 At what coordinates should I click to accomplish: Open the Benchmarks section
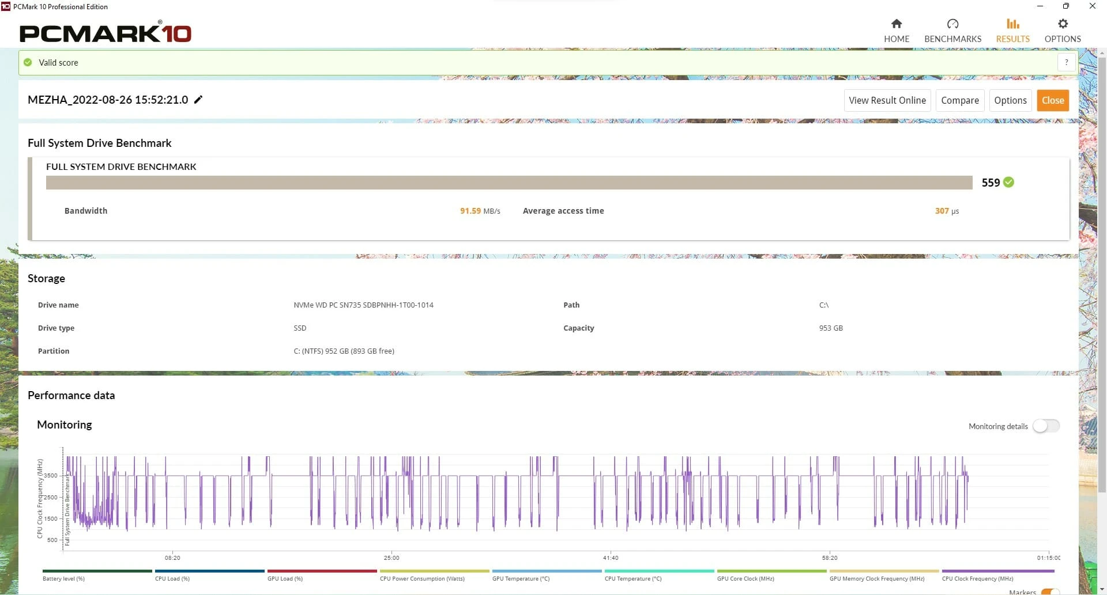952,31
